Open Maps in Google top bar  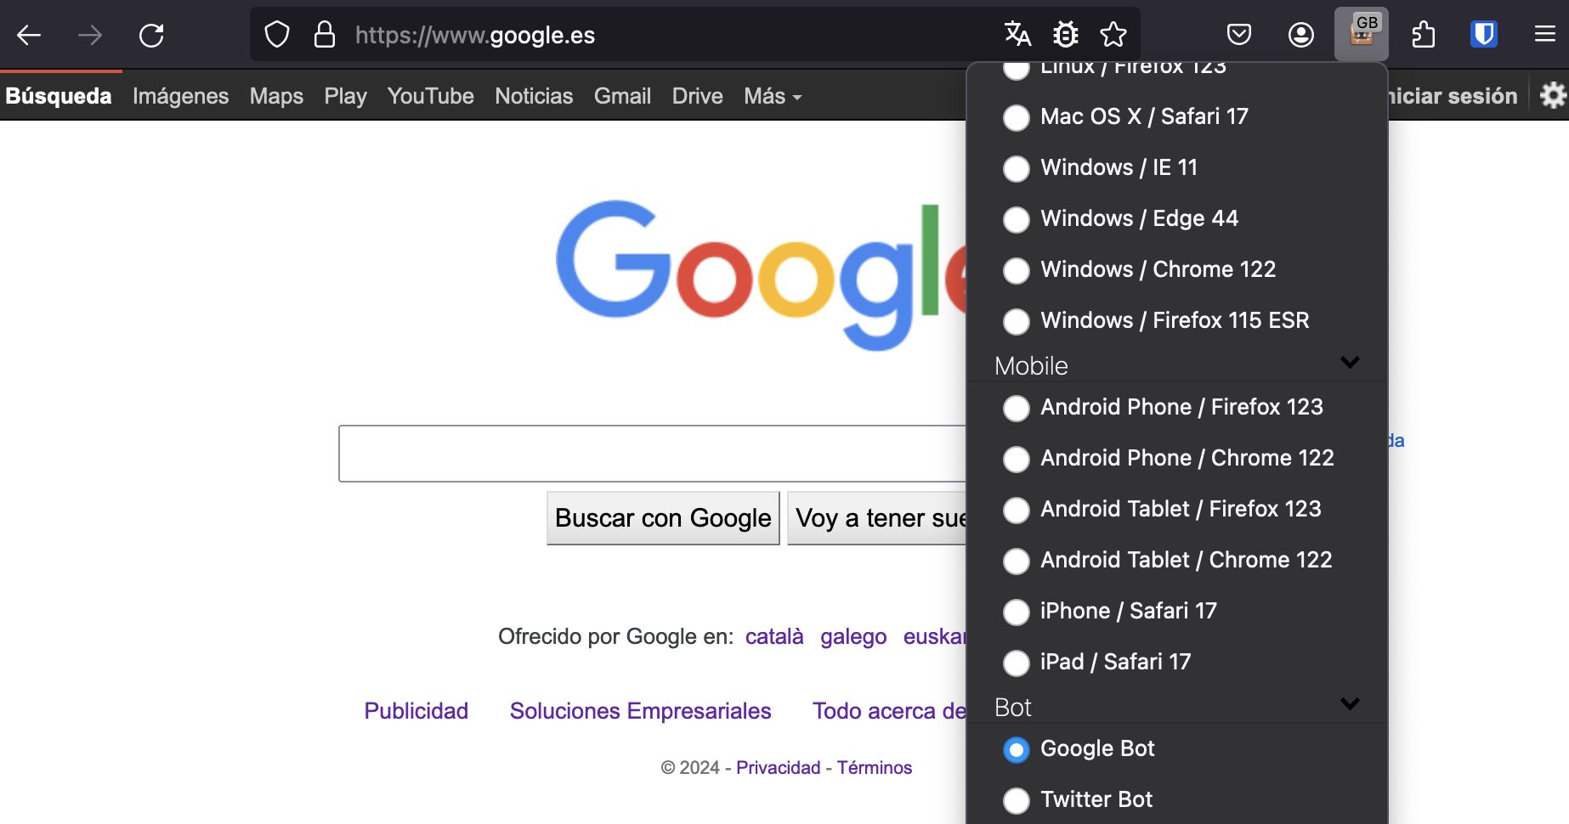click(x=276, y=96)
